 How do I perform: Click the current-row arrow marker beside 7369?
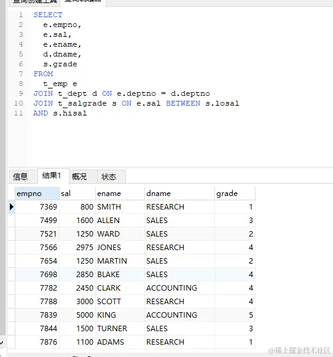(12, 207)
